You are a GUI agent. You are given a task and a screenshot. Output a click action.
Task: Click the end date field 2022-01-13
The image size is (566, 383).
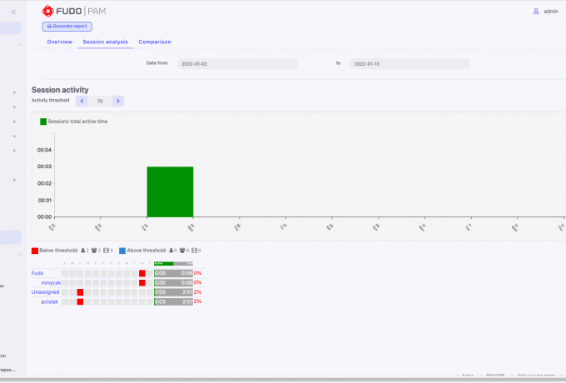coord(409,63)
